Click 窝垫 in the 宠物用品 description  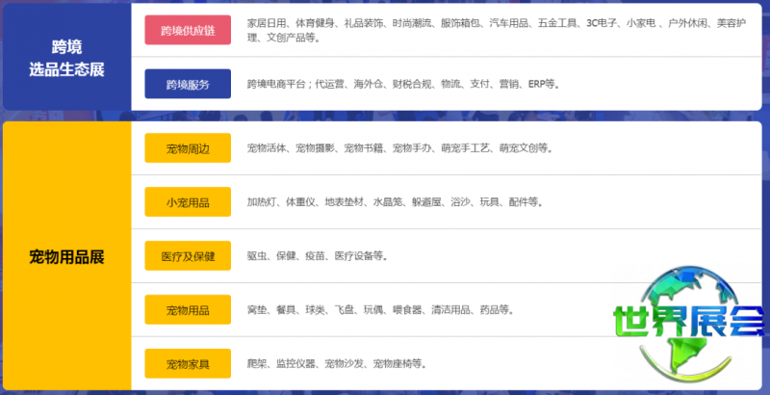[256, 310]
